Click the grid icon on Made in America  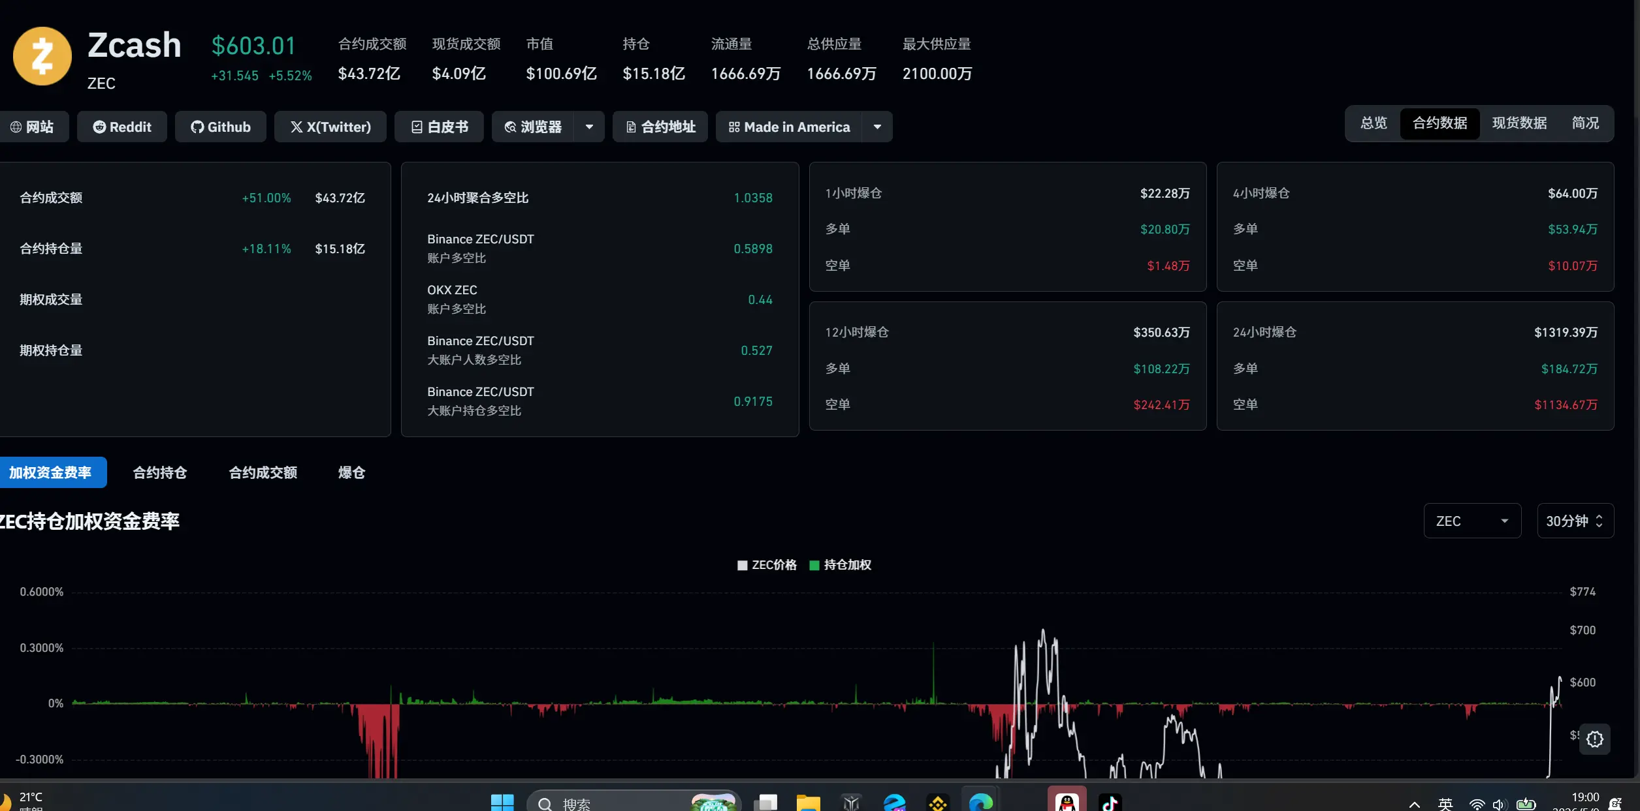pos(734,127)
